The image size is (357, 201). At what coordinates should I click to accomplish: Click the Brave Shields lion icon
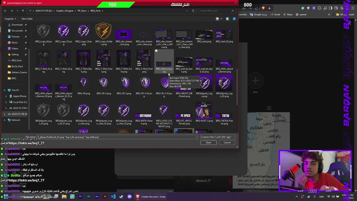coord(263,8)
